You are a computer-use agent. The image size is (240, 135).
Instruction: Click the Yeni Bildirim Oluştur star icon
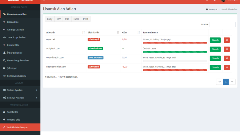[x=4, y=127]
